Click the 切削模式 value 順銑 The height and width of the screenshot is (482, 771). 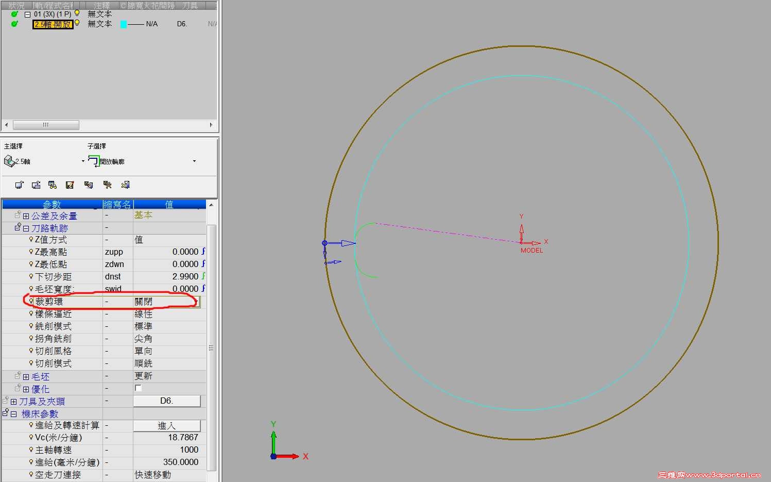pos(144,363)
